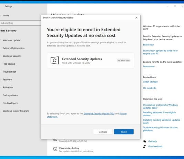Open Windows Security in the sidebar
Screen dimensions: 184x159
pyautogui.click(x=12, y=56)
